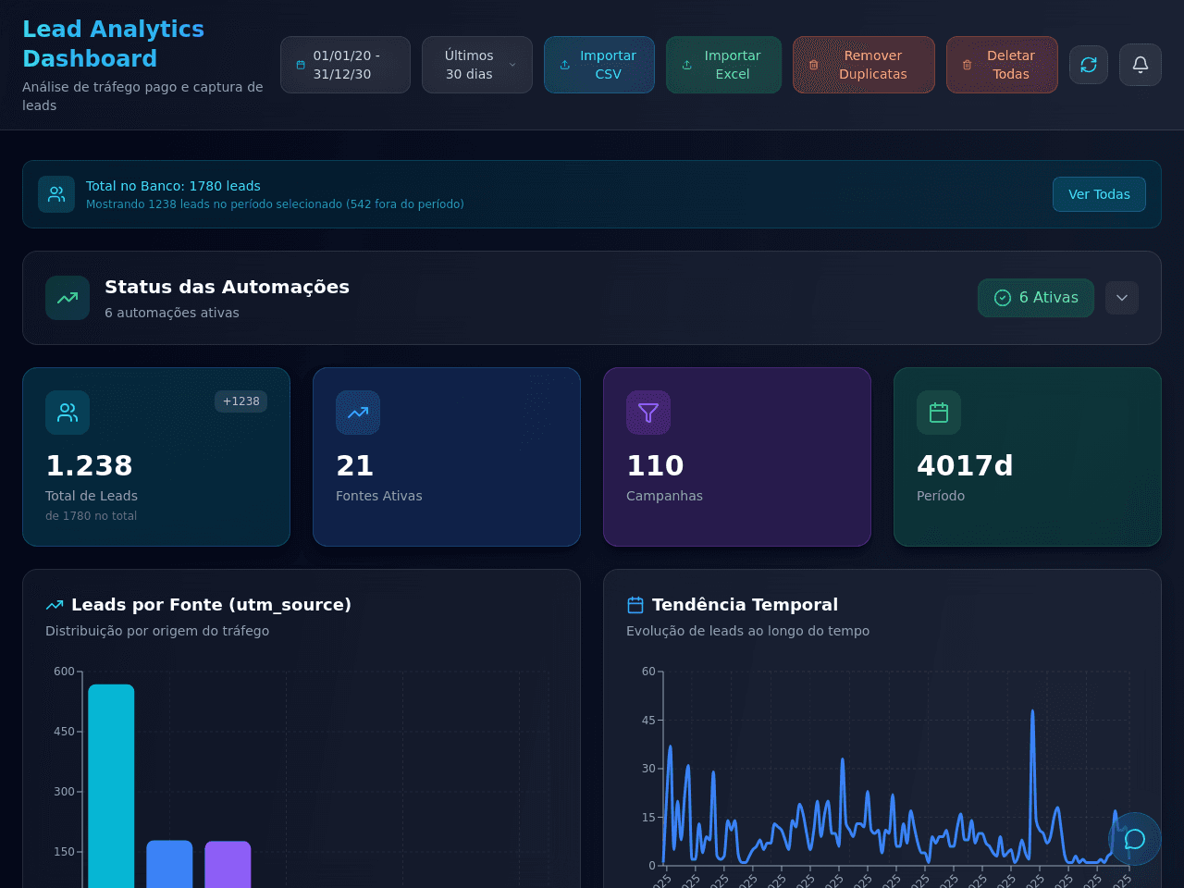Click the Importar CSV button

[x=599, y=65]
